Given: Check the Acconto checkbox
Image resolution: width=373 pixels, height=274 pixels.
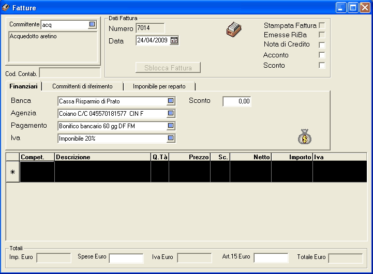Looking at the screenshot, I should [322, 55].
